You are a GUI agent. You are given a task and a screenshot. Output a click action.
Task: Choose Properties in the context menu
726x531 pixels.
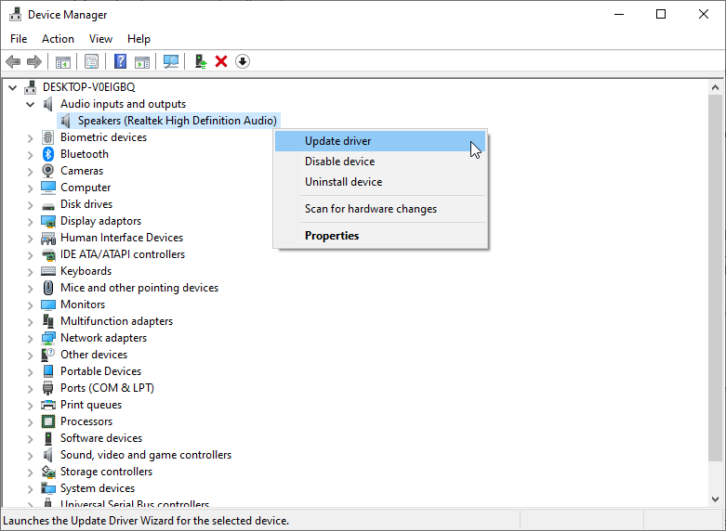[332, 236]
